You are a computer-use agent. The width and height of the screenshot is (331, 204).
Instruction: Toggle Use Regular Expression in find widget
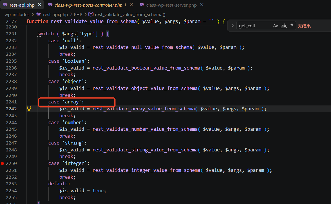291,26
